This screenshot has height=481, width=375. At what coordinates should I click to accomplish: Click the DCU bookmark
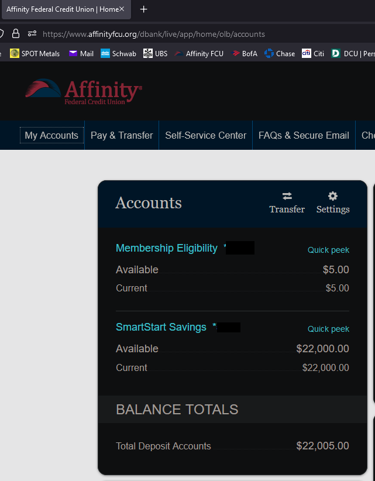(350, 53)
